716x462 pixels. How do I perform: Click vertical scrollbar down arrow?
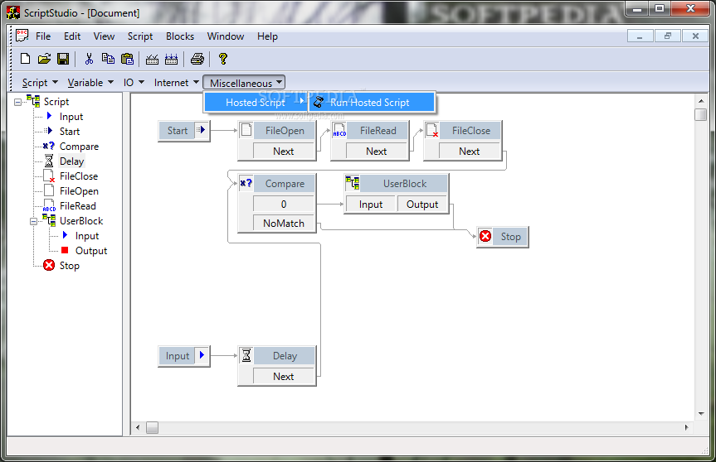coord(701,414)
